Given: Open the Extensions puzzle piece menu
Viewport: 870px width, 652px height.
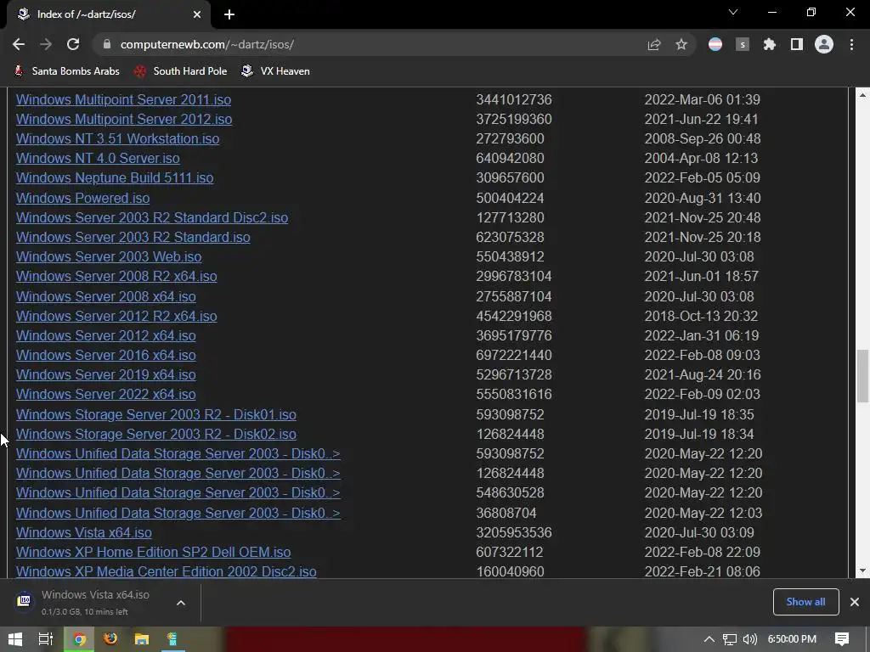Looking at the screenshot, I should point(770,44).
